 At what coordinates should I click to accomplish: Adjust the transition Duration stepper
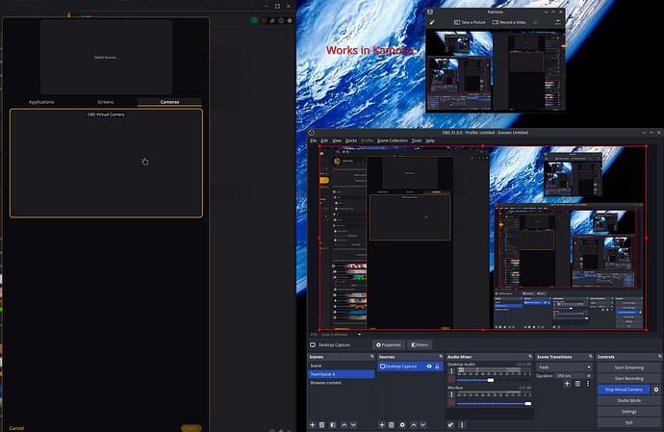pyautogui.click(x=589, y=375)
